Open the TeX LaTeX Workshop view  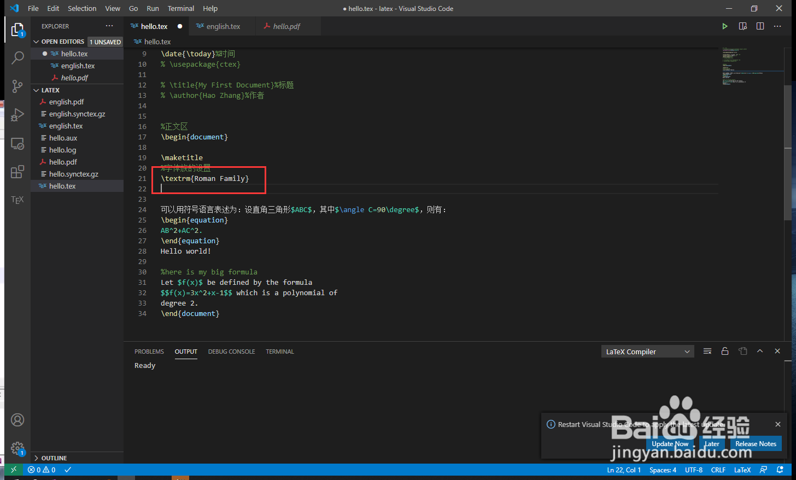[x=17, y=200]
